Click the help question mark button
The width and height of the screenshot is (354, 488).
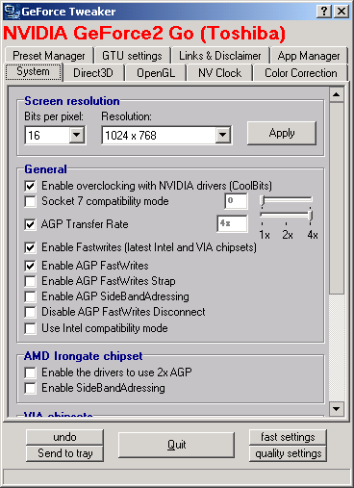click(x=324, y=12)
